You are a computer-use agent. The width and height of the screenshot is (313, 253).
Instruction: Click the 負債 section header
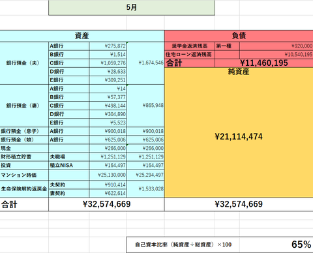click(x=239, y=36)
